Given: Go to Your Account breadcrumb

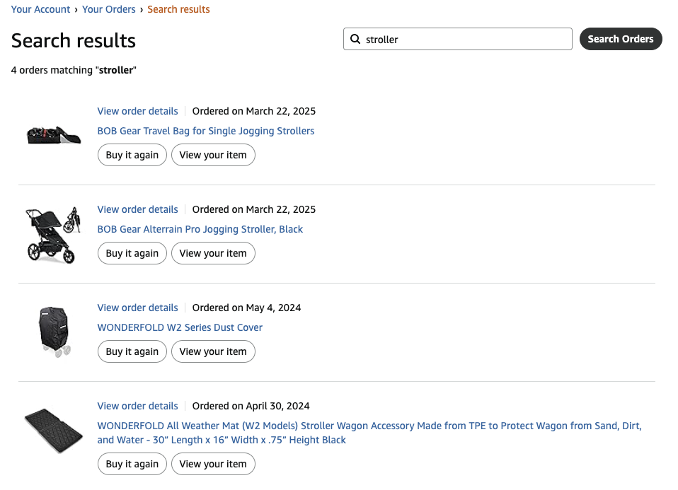Looking at the screenshot, I should point(40,9).
